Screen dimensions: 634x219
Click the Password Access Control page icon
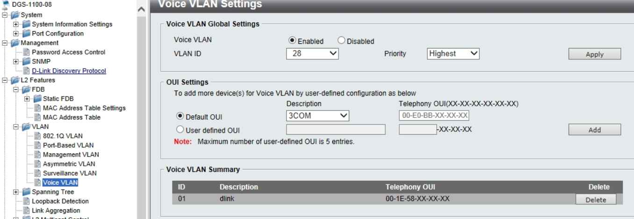click(26, 52)
